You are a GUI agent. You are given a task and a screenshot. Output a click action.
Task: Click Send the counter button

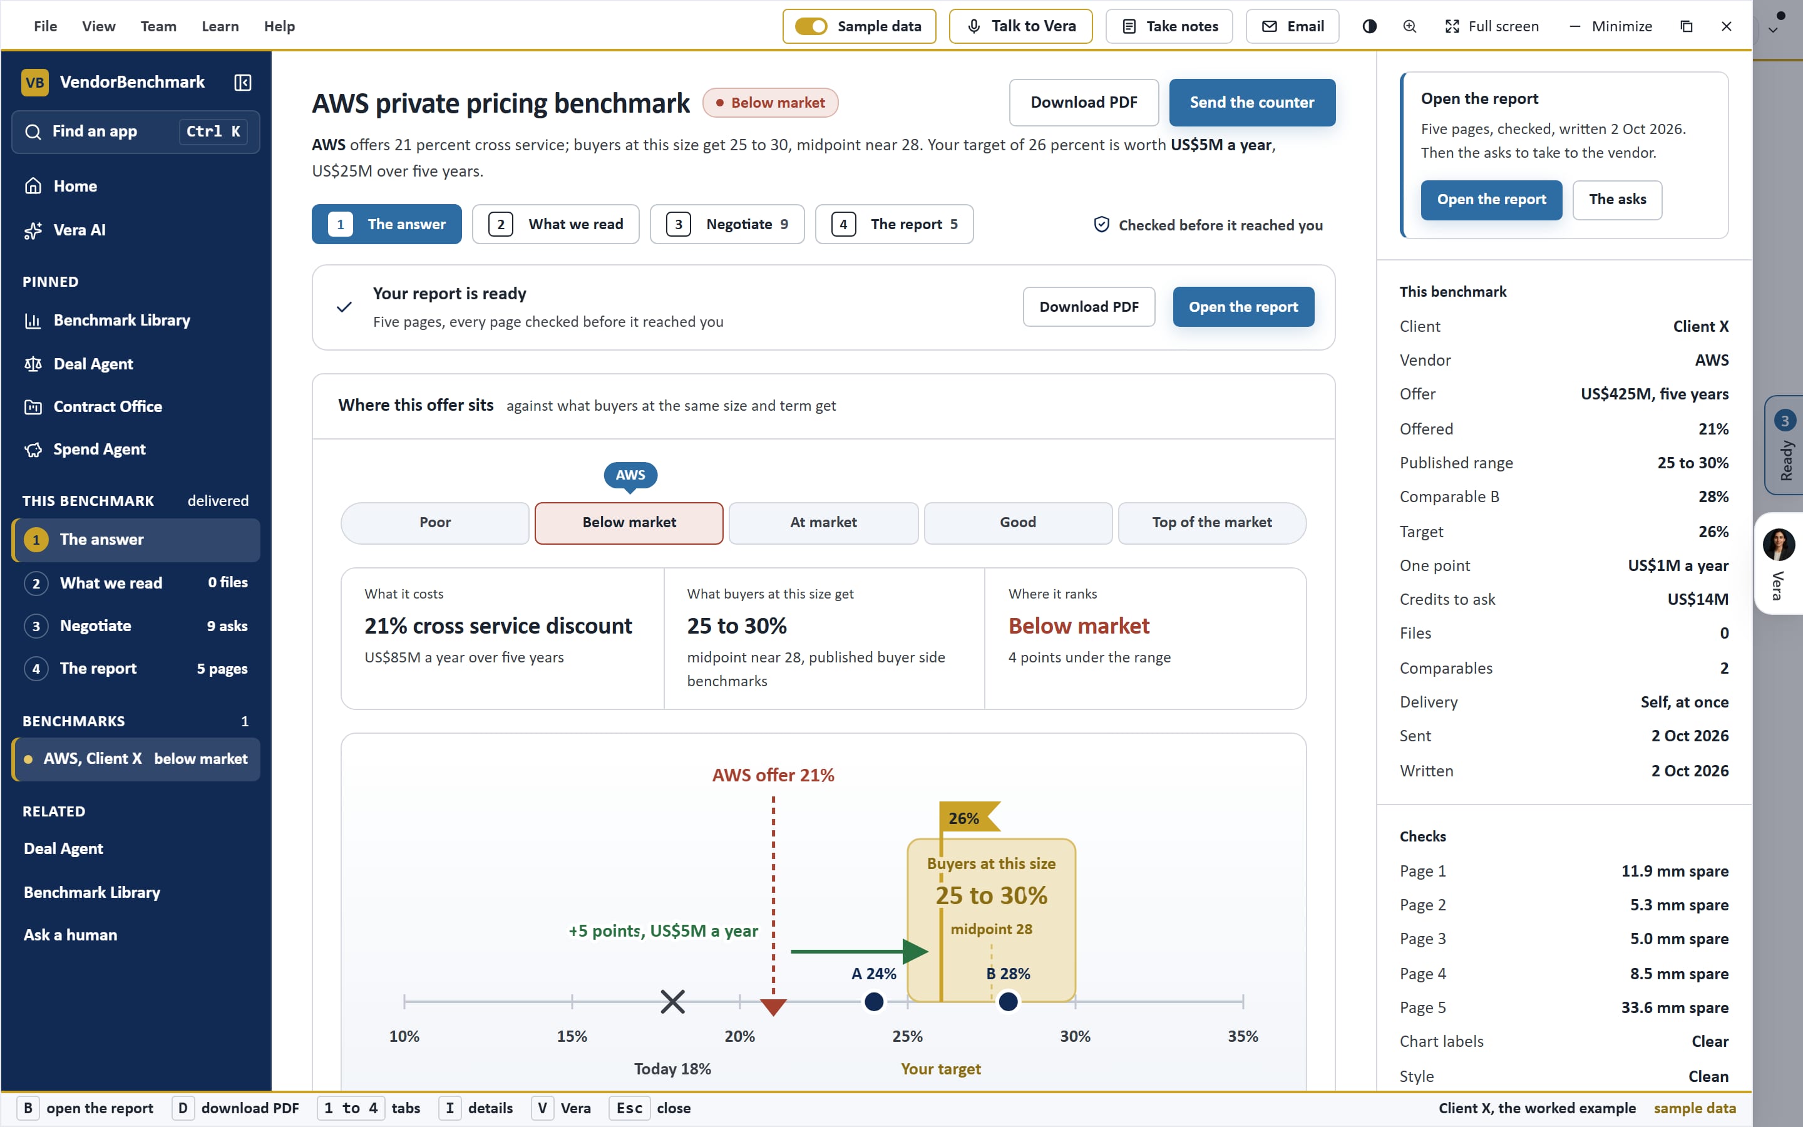point(1251,102)
